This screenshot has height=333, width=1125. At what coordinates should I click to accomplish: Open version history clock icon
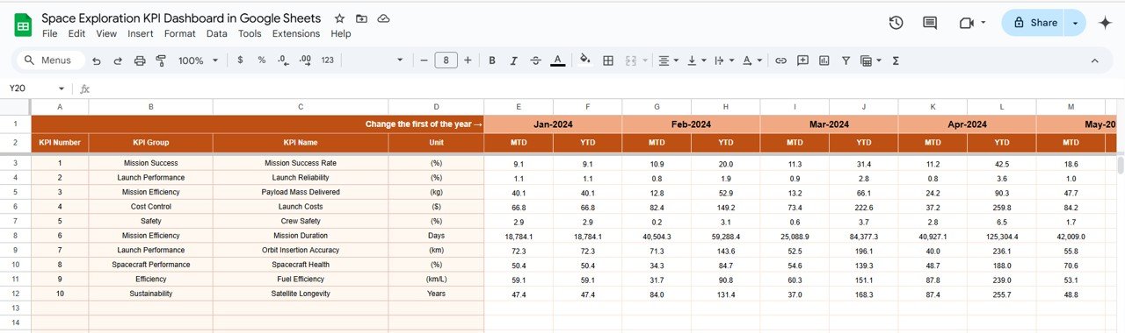click(896, 23)
